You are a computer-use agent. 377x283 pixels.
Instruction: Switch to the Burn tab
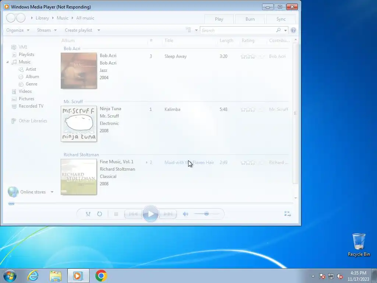pyautogui.click(x=250, y=19)
